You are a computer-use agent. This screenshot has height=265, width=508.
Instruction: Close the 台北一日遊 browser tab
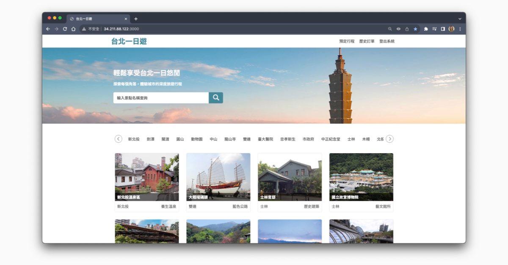coord(126,19)
